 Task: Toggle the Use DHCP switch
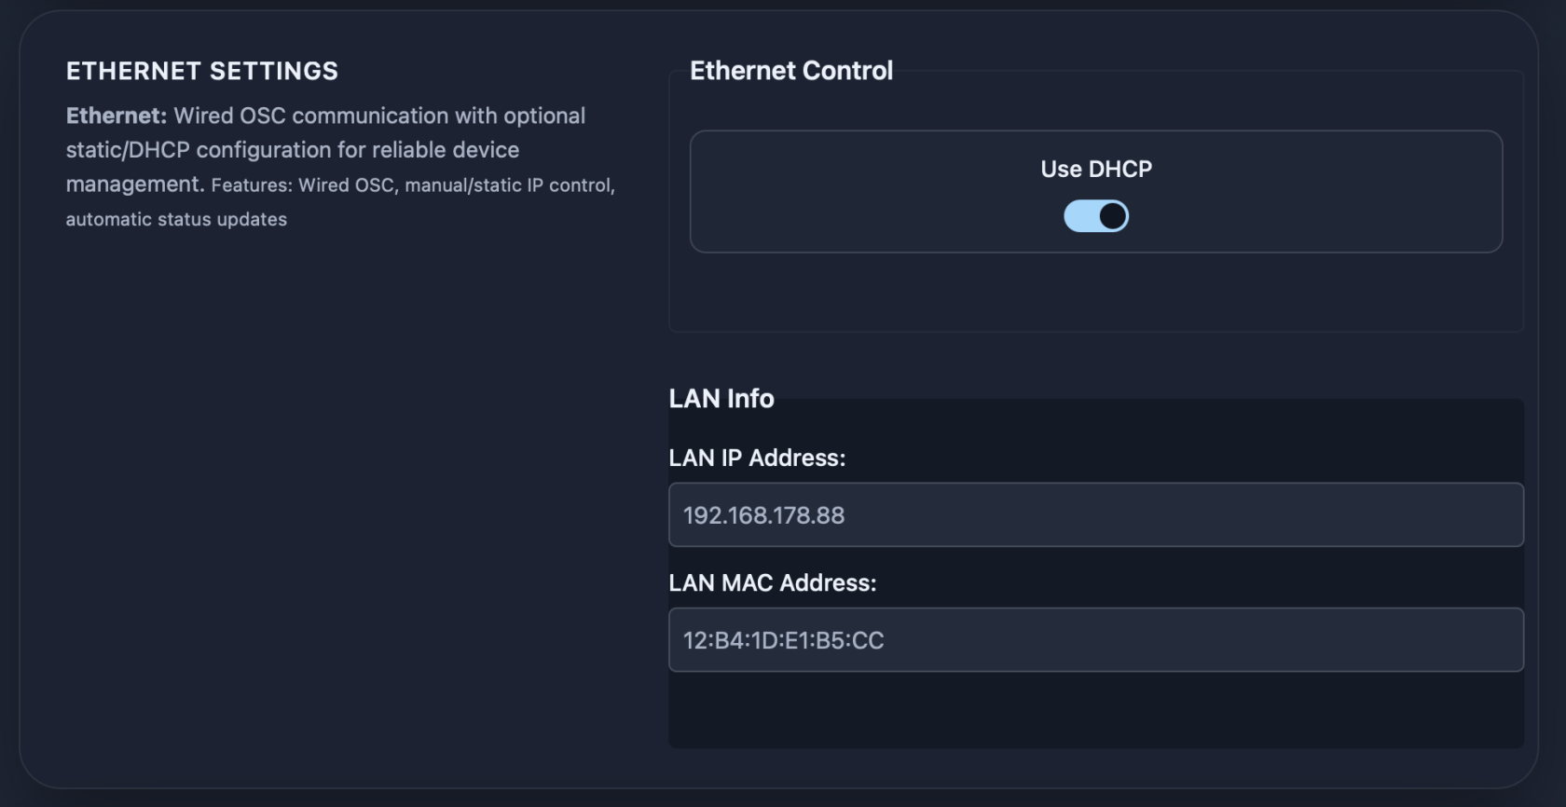(x=1095, y=216)
